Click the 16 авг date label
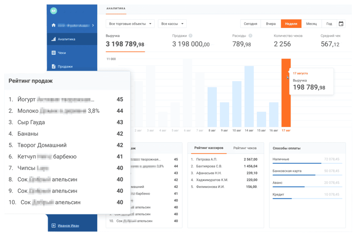Image resolution: width=358 pixels, height=237 pixels. 274,130
